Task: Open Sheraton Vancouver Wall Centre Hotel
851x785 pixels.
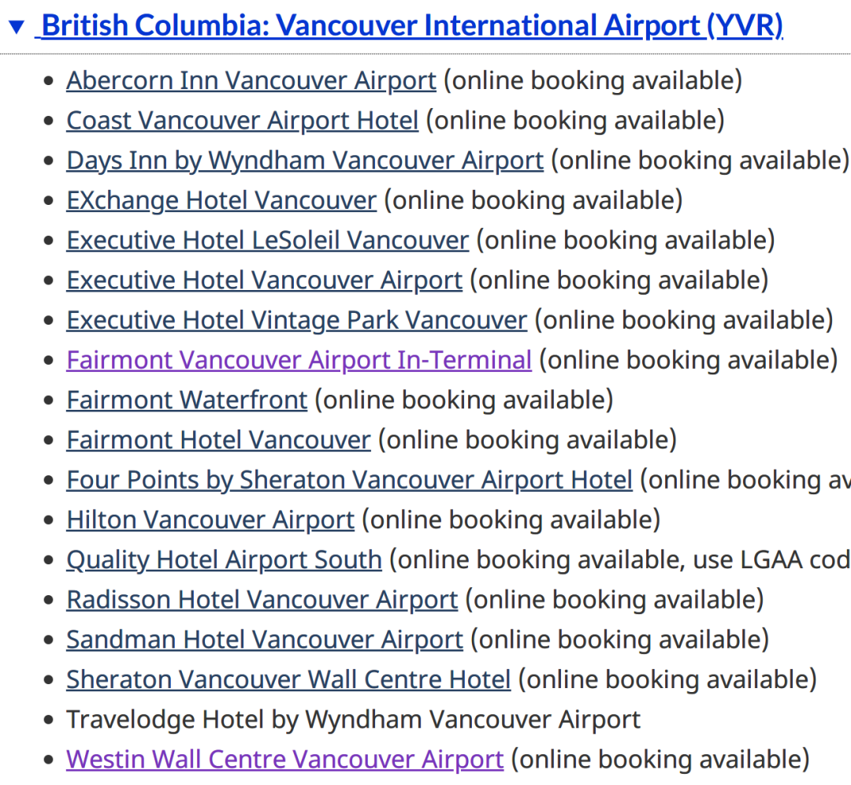Action: tap(288, 679)
